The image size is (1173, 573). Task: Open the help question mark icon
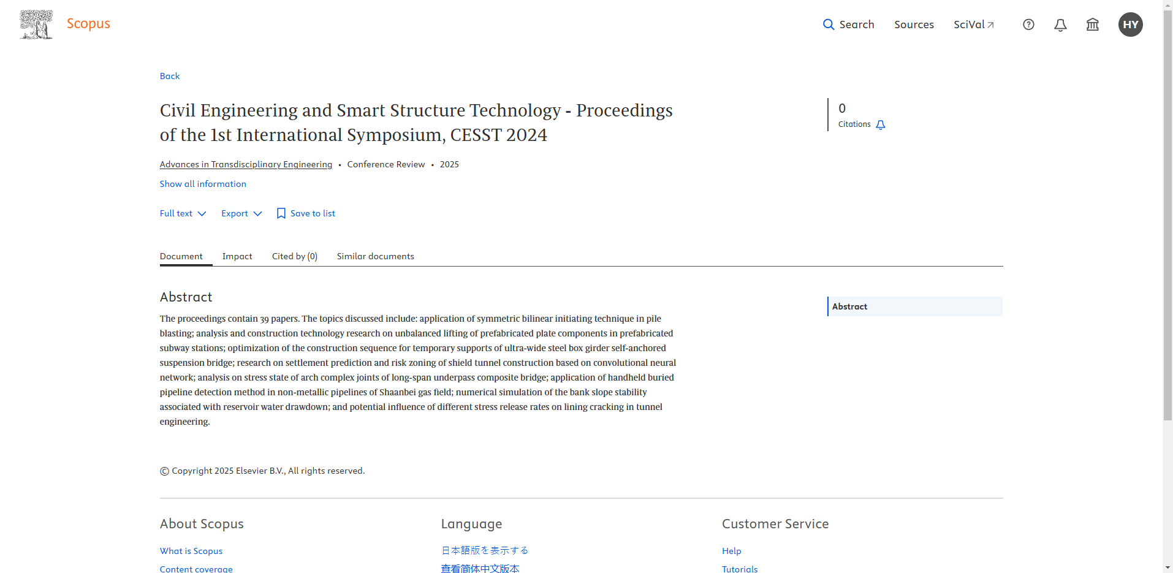1028,25
